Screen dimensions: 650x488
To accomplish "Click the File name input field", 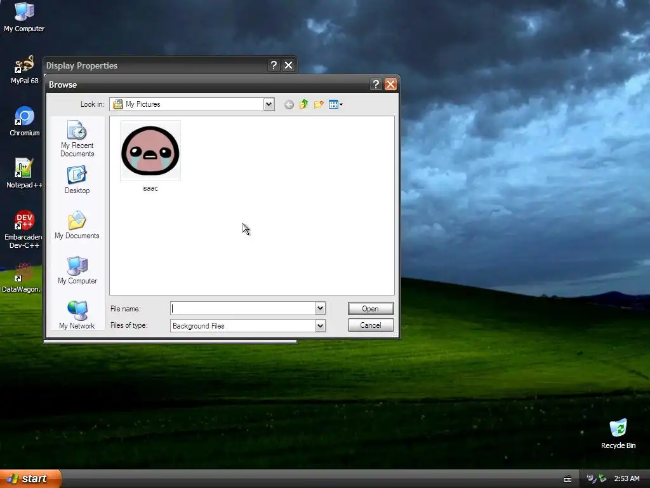I will (x=243, y=308).
